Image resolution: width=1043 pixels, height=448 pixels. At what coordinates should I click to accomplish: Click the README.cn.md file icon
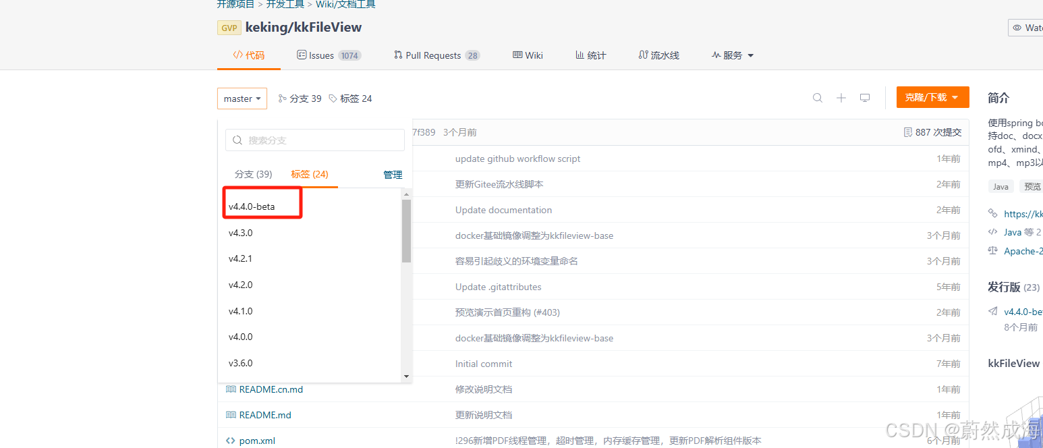(231, 389)
